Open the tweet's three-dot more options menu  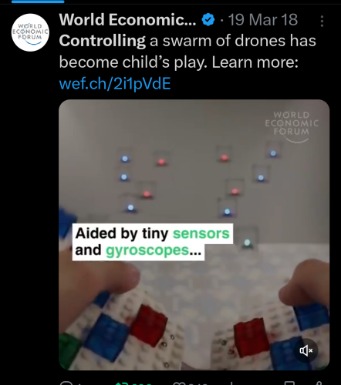322,21
